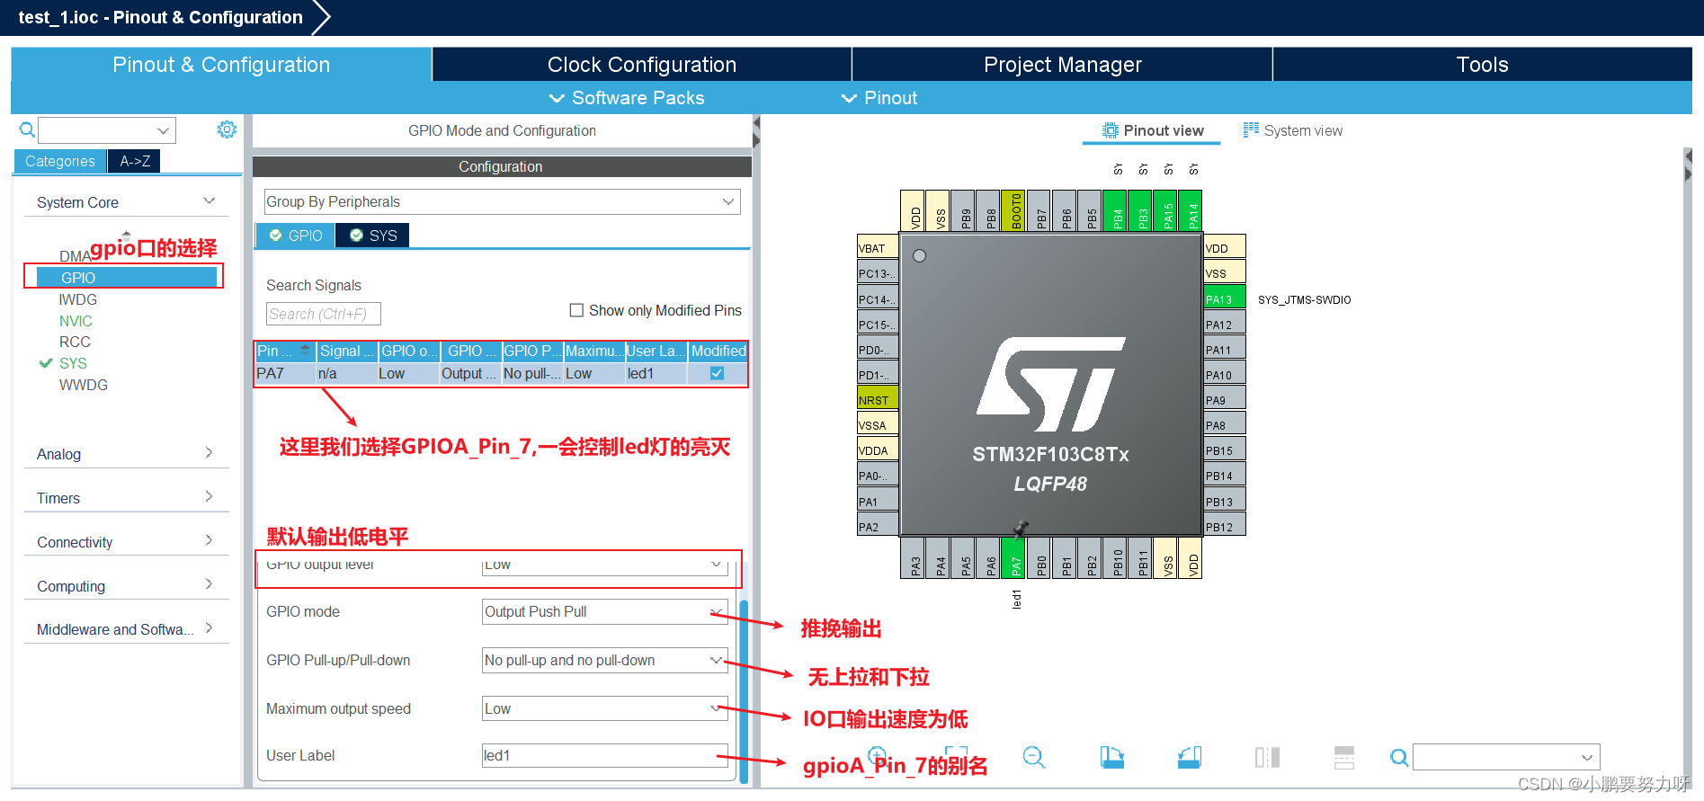Select the VBAT pin on chip

(x=878, y=246)
